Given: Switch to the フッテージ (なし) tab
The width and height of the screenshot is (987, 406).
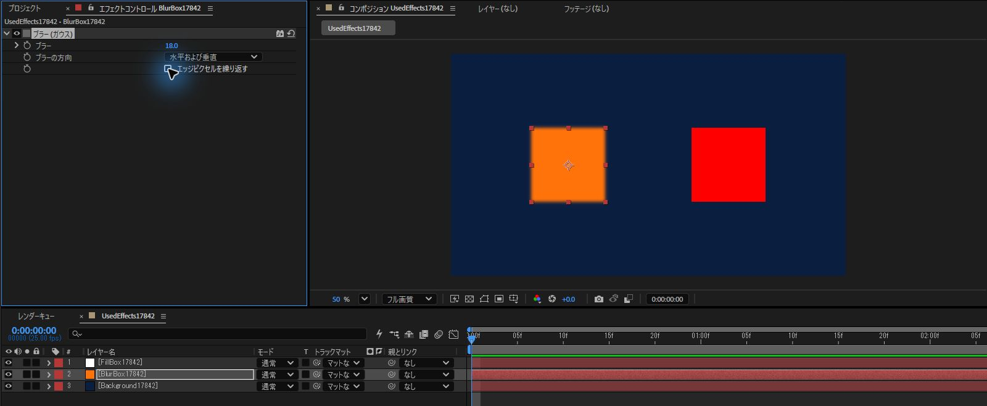Looking at the screenshot, I should (x=587, y=9).
